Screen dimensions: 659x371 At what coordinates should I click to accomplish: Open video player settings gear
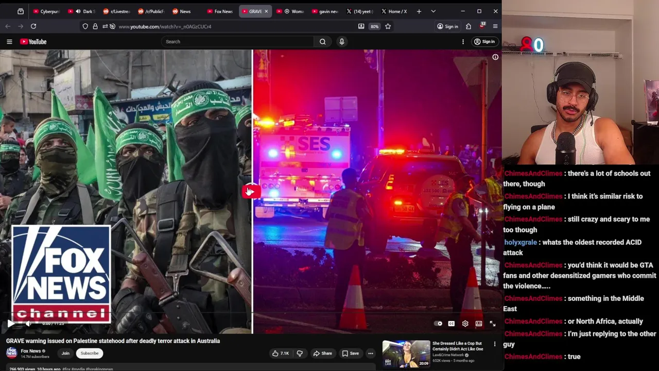pos(465,324)
